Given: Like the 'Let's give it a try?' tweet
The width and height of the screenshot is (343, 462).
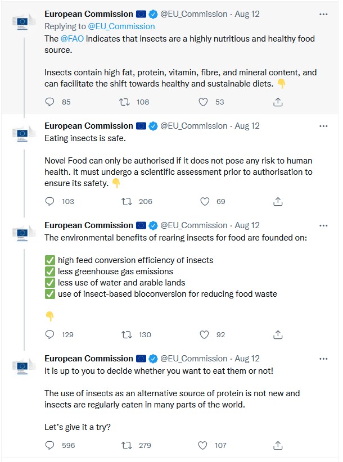Looking at the screenshot, I should point(202,445).
